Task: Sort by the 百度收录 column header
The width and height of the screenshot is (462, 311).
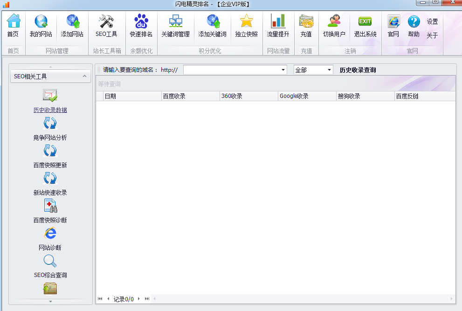Action: 190,96
